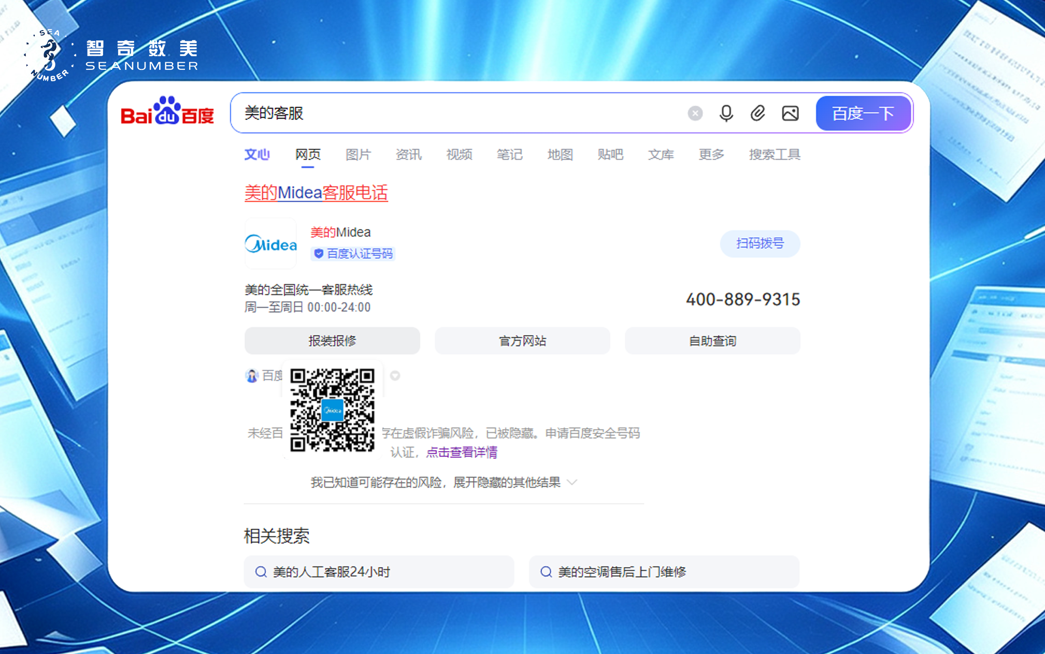
Task: Click 美的Midea name text
Action: pyautogui.click(x=340, y=232)
